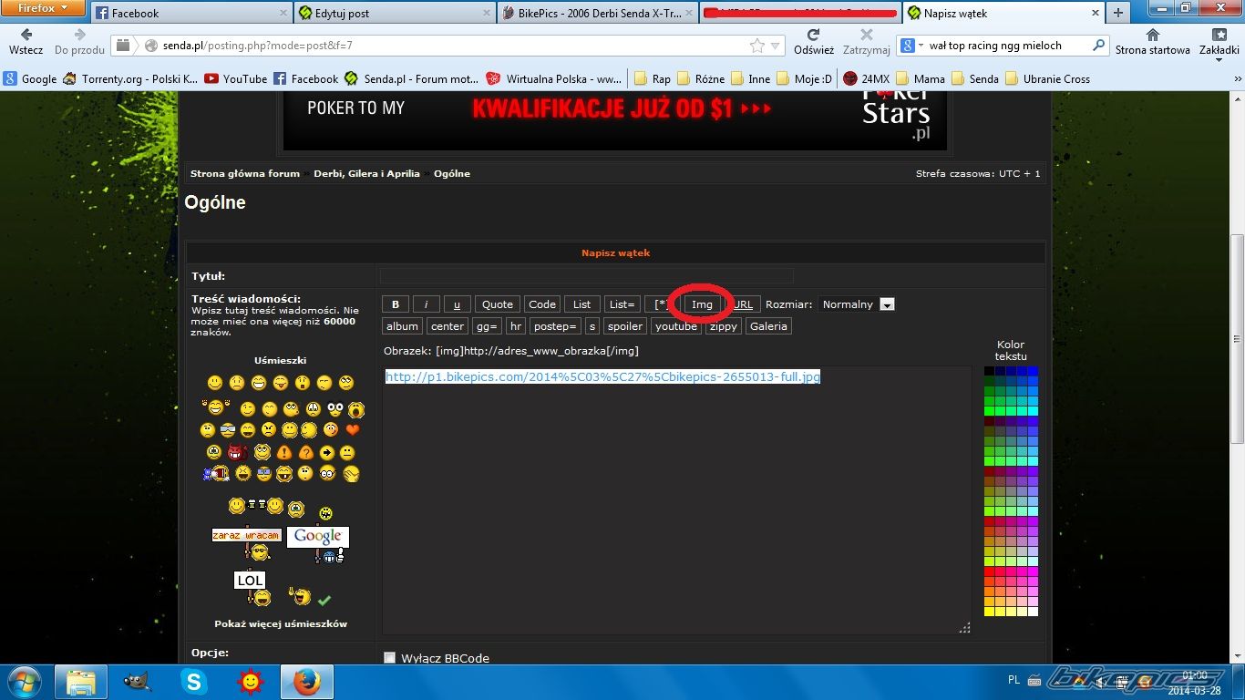Open the Rap bookmarks folder
This screenshot has width=1245, height=700.
tap(653, 79)
